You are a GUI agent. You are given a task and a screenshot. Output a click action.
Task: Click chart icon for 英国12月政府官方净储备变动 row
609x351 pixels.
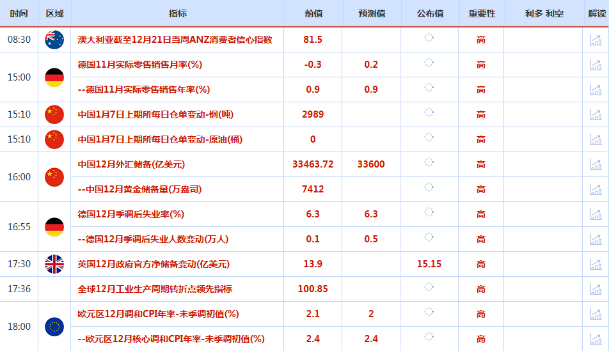click(596, 264)
